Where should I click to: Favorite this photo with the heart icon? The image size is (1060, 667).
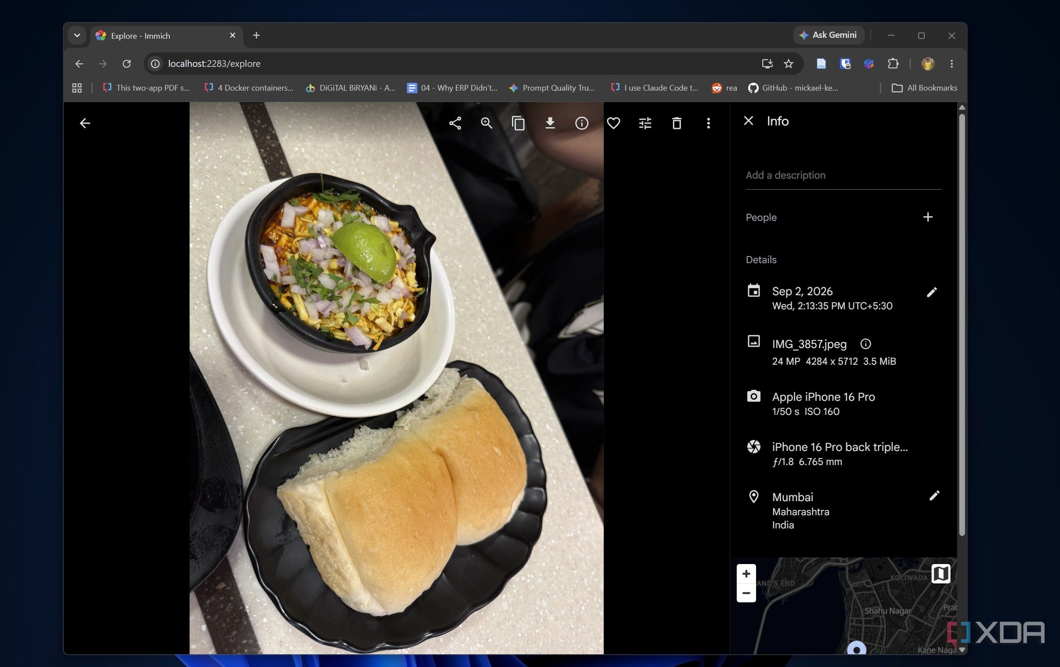(613, 123)
